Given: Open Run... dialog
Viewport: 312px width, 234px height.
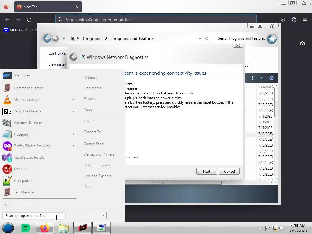Looking at the screenshot, I should (x=88, y=186).
